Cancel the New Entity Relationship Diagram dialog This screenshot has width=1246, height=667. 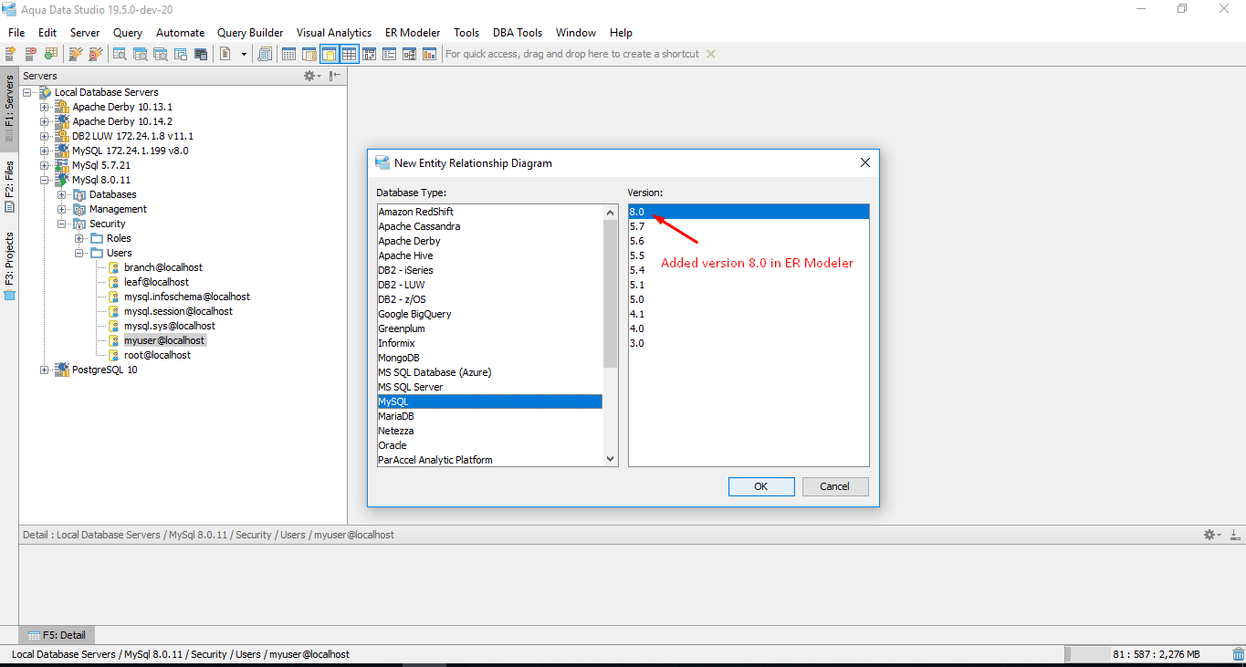835,486
